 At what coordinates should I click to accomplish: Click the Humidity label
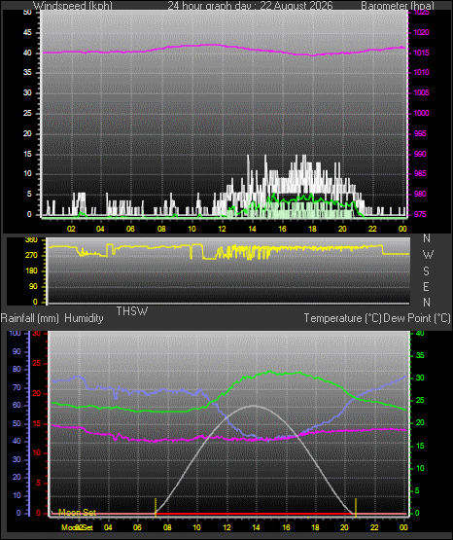pos(84,318)
